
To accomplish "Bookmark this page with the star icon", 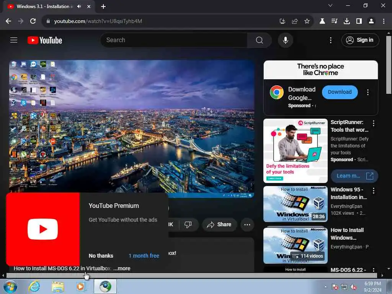I will (307, 21).
